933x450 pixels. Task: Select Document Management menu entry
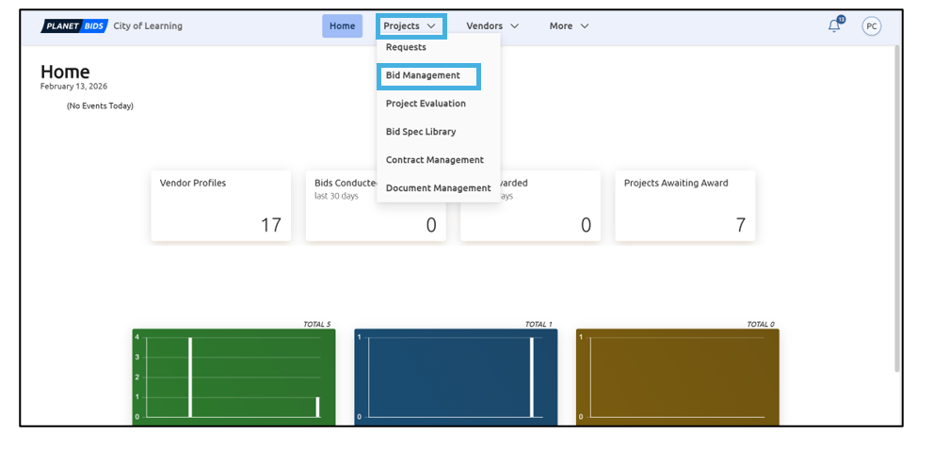[x=438, y=188]
